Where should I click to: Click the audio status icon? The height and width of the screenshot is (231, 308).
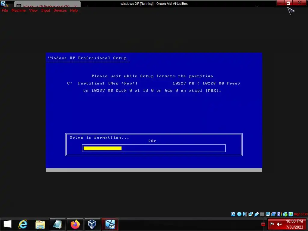pos(245,214)
